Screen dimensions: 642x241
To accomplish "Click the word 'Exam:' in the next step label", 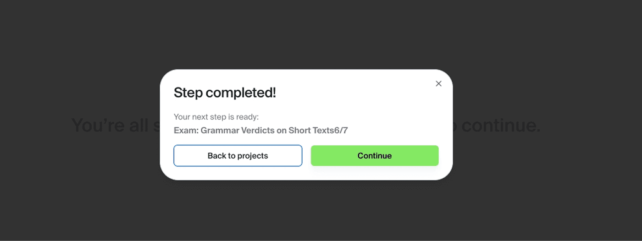I will [x=186, y=131].
